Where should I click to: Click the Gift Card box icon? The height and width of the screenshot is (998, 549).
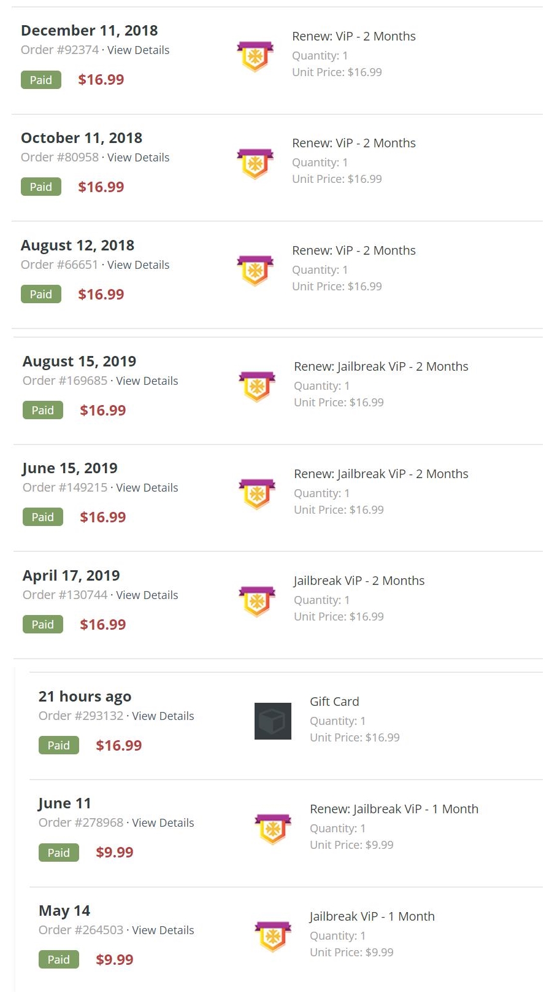(x=273, y=721)
